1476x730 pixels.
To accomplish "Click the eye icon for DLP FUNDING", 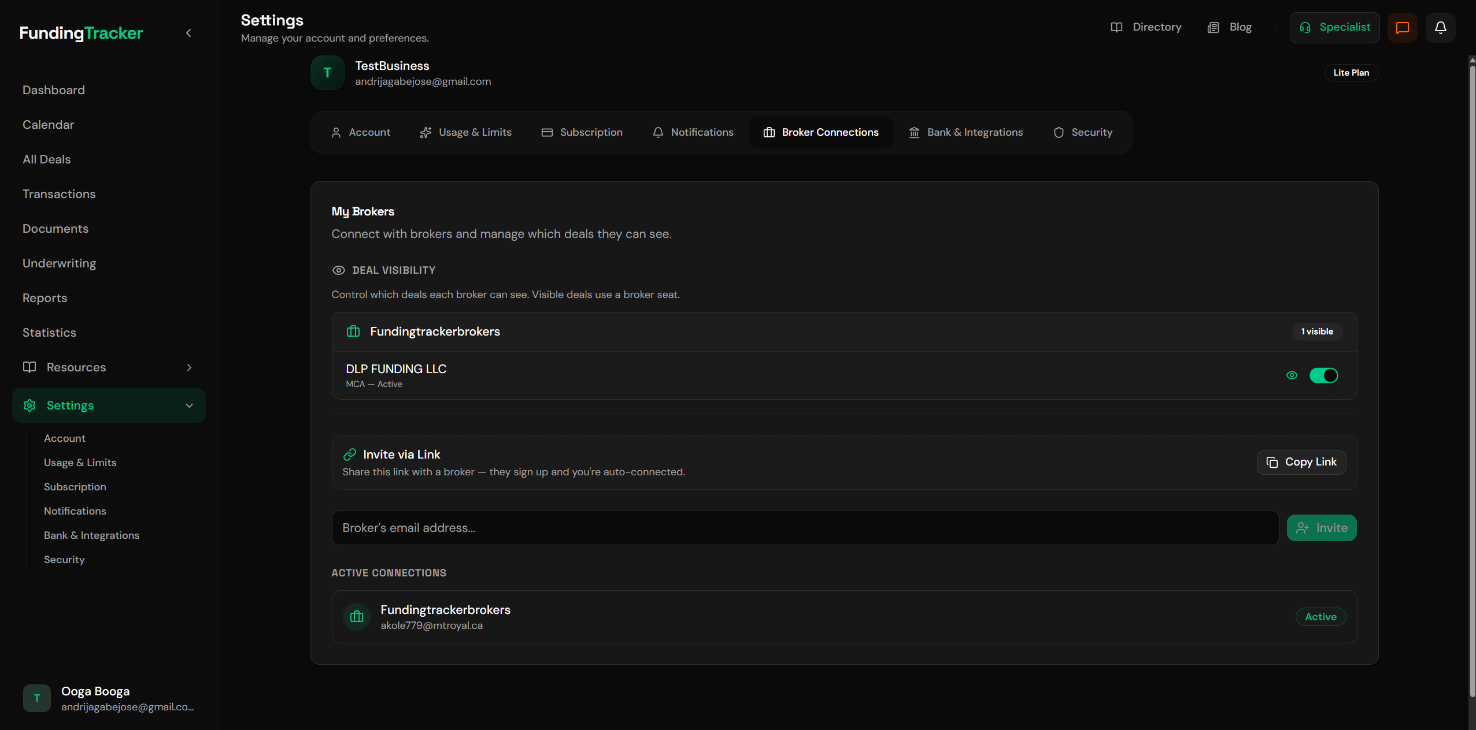I will (x=1292, y=375).
